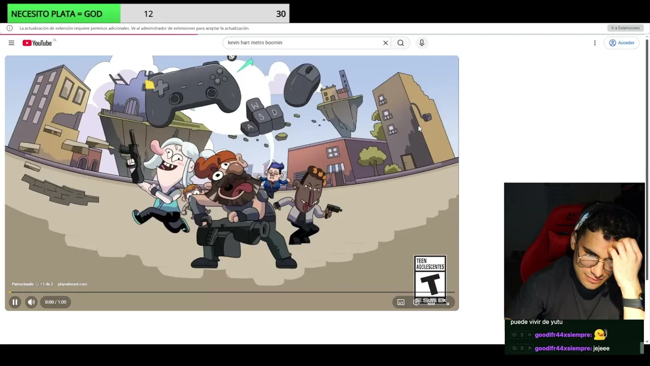Open the playvalorant.com ad link

pos(72,284)
